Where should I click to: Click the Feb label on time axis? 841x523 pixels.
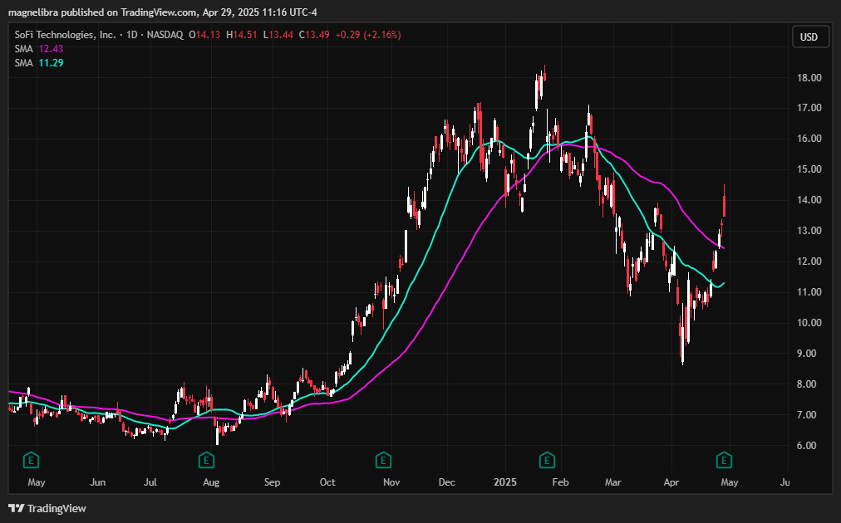pos(560,482)
